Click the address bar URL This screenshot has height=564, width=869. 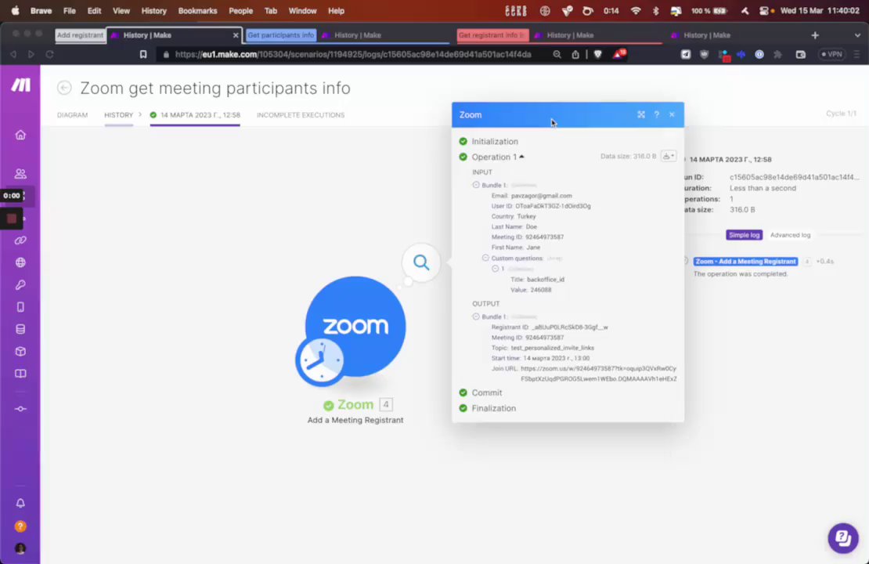tap(353, 54)
